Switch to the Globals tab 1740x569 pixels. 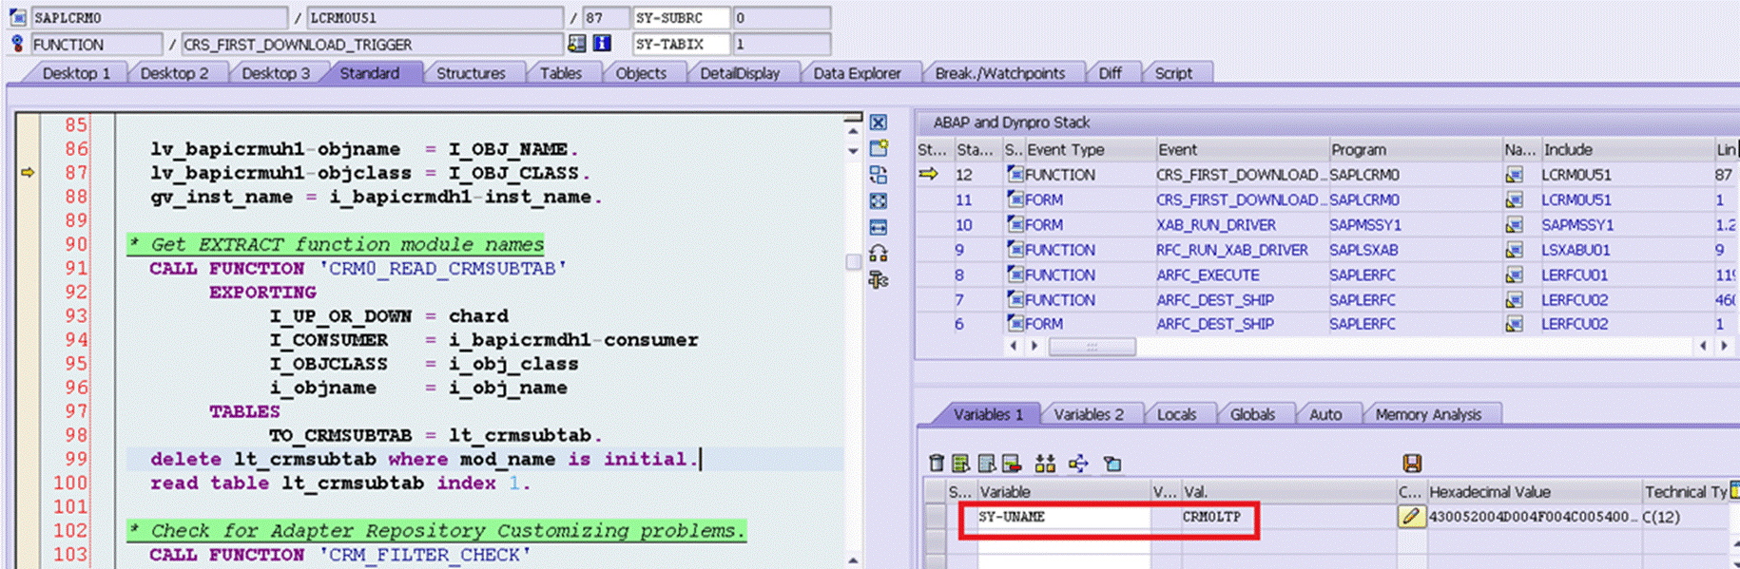1252,414
